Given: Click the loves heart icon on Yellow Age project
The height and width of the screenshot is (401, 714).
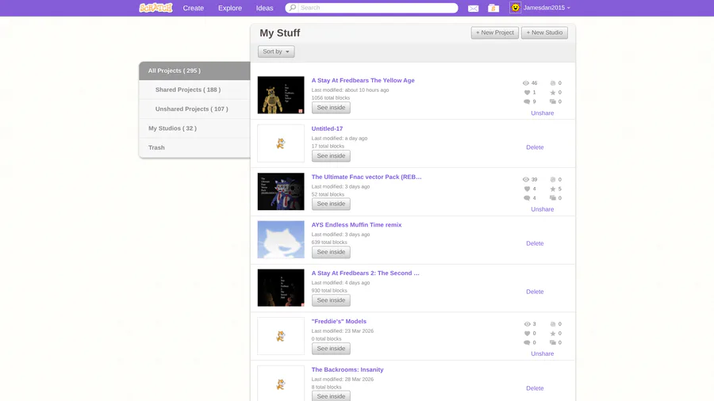Looking at the screenshot, I should 526,93.
